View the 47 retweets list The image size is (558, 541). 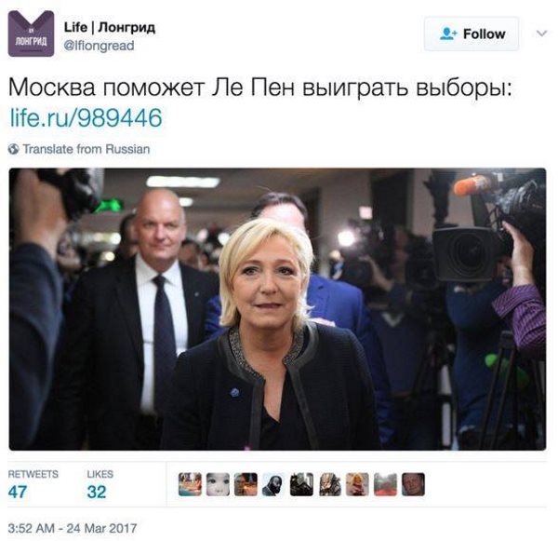pyautogui.click(x=33, y=485)
